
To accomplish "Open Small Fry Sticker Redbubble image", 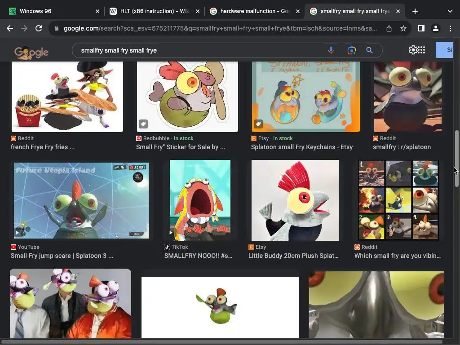I will click(x=187, y=97).
